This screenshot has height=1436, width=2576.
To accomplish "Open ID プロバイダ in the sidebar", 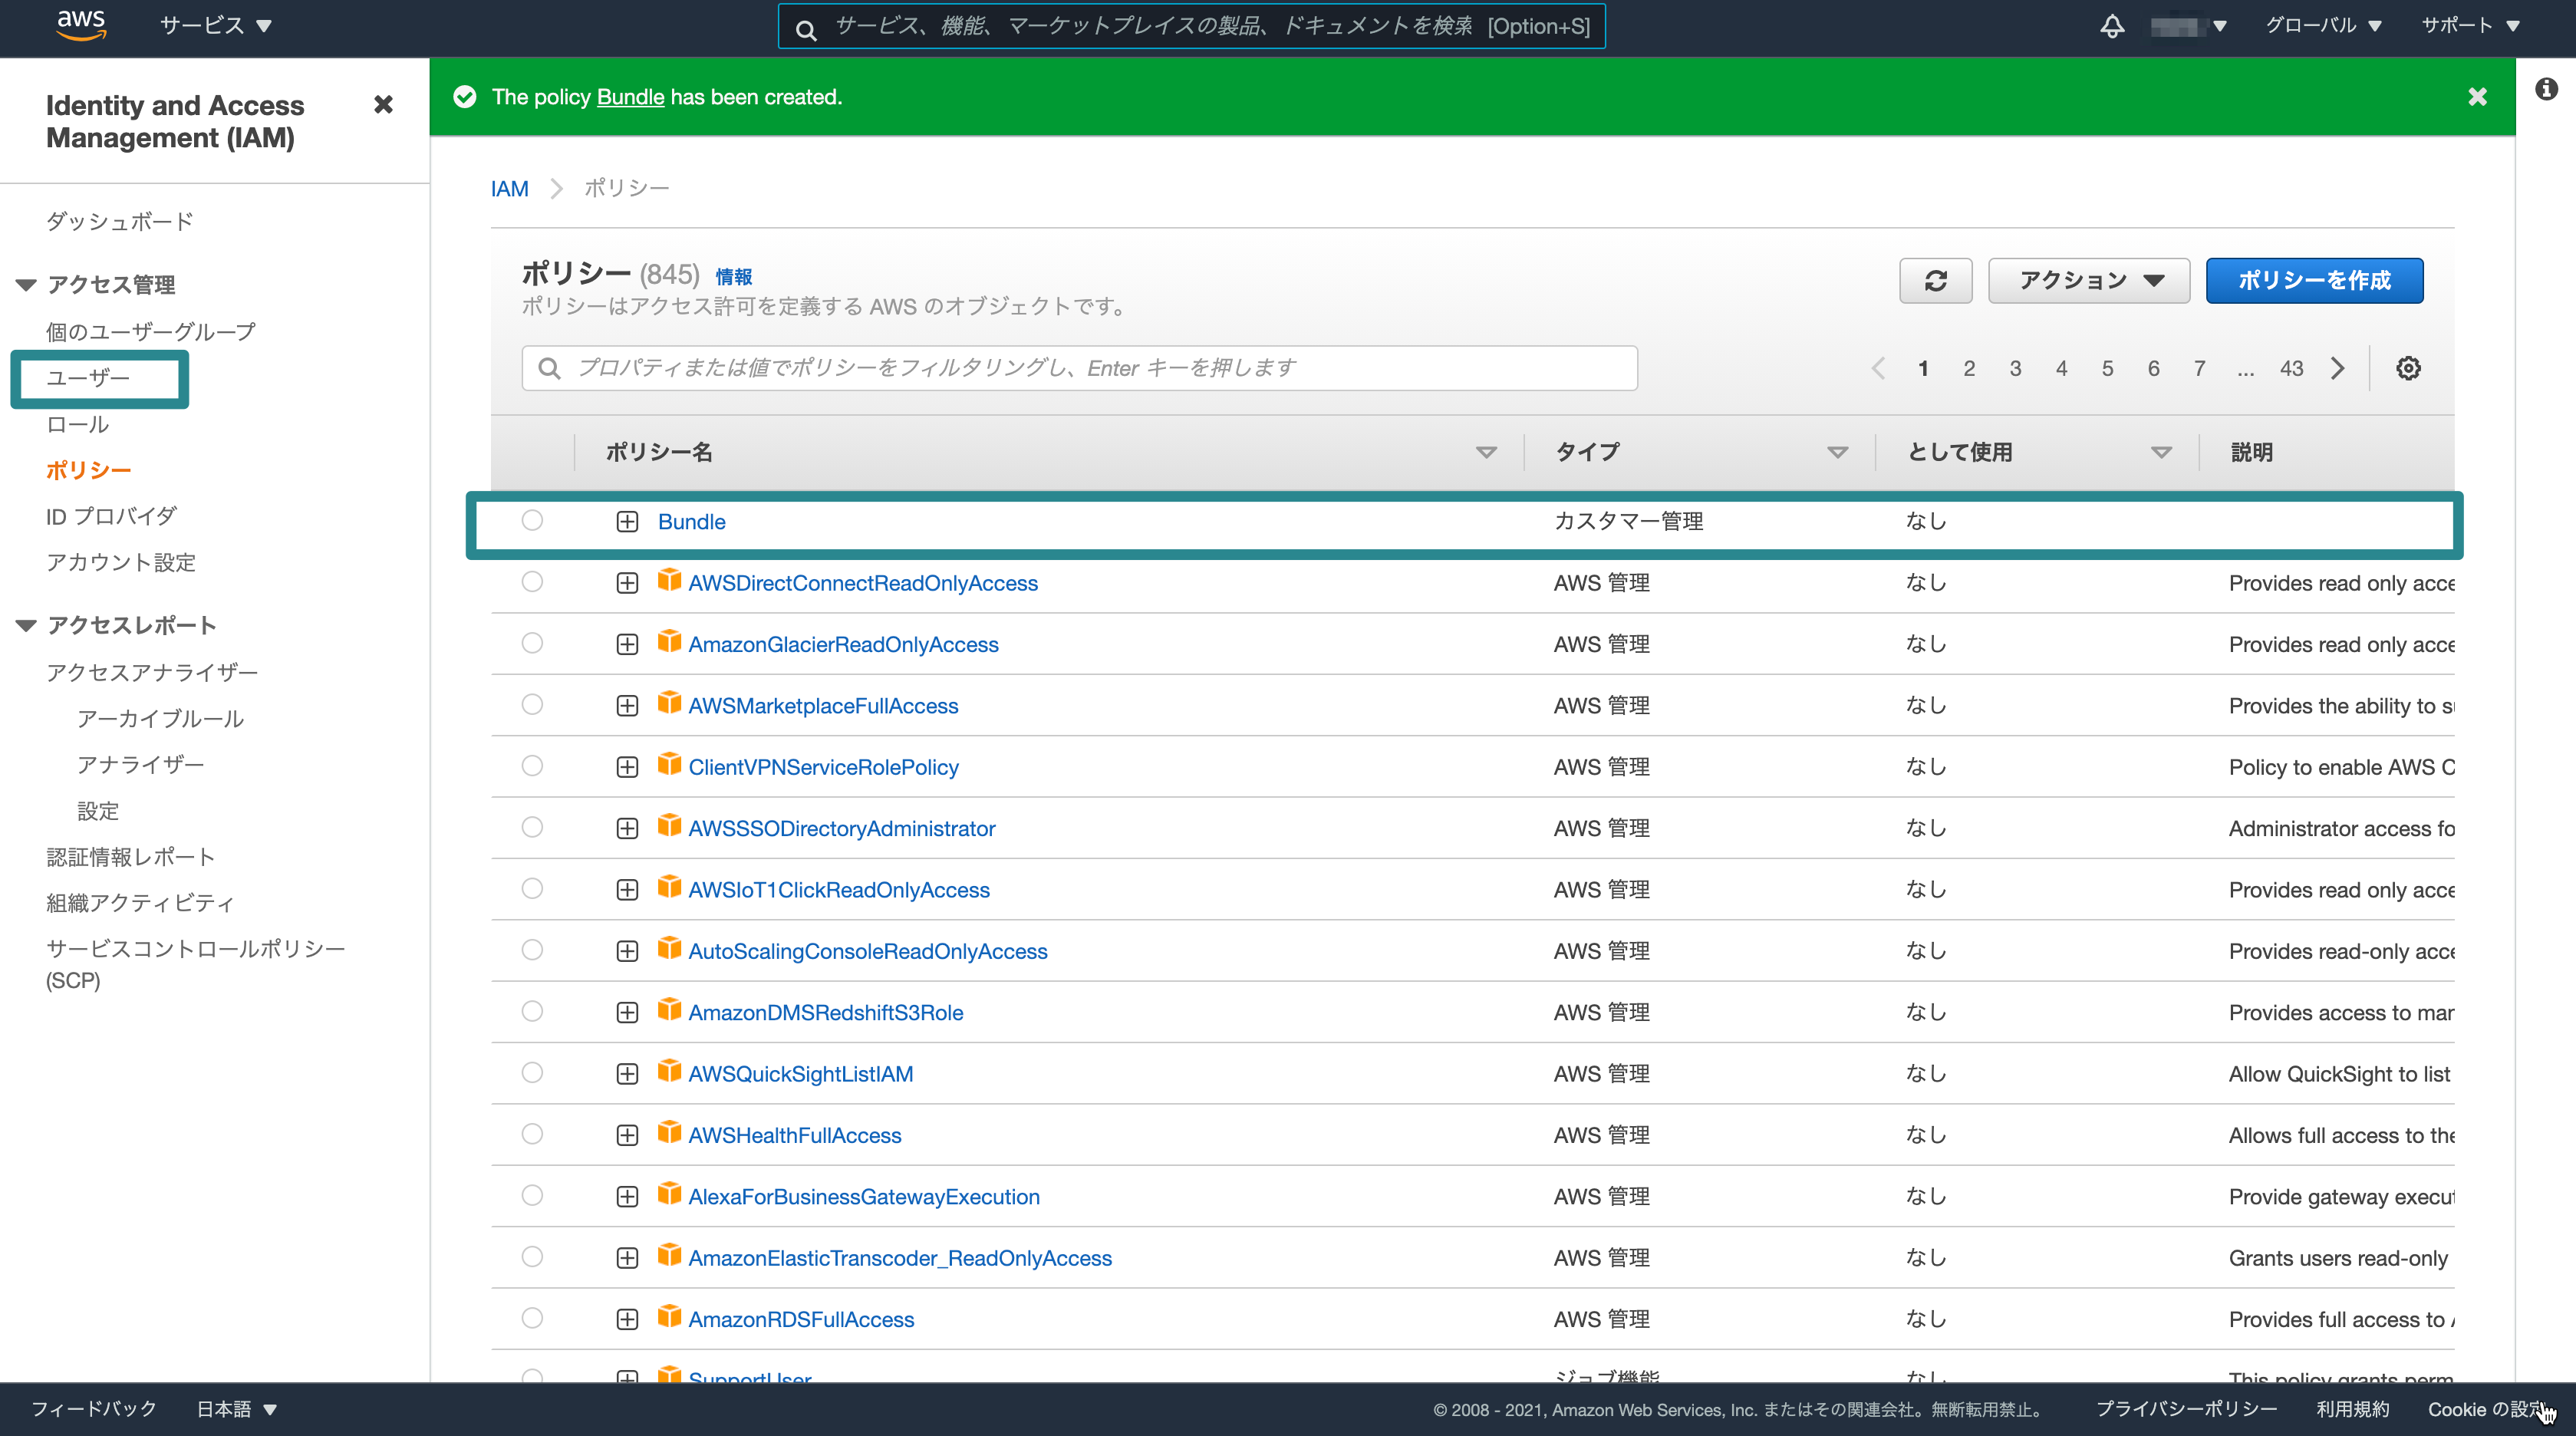I will tap(111, 516).
